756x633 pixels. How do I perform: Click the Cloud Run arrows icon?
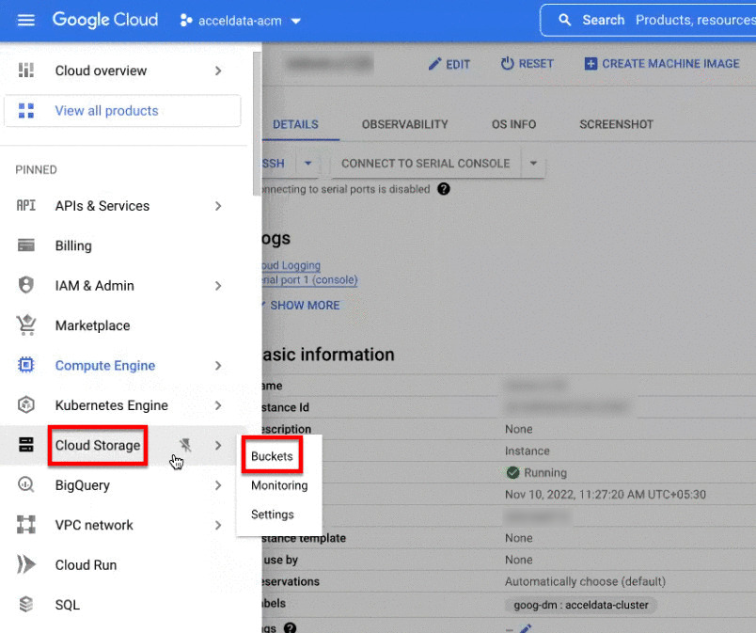(26, 564)
